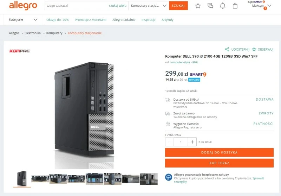Click the OBSERWUJ star icon

pos(255,50)
